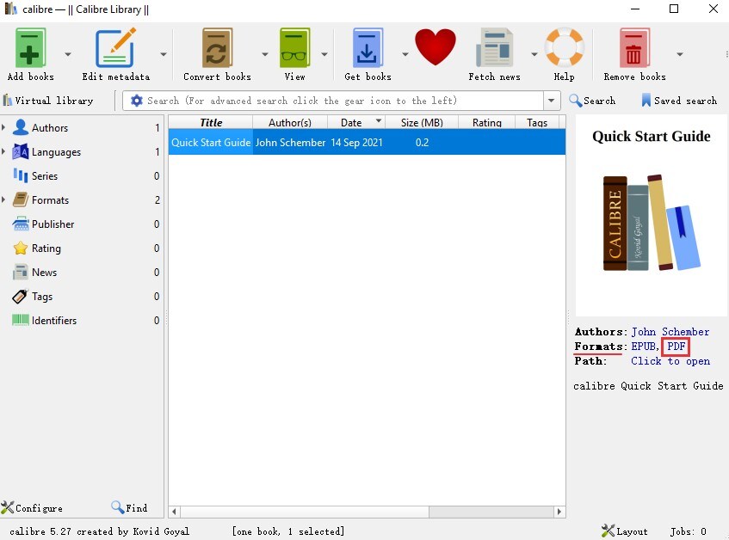729x540 pixels.
Task: Click the horizontal scrollbar right arrow
Action: pyautogui.click(x=559, y=512)
